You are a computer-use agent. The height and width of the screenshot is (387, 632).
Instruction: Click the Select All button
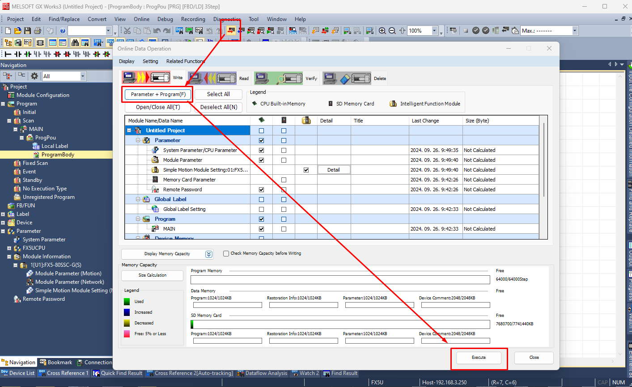point(218,94)
